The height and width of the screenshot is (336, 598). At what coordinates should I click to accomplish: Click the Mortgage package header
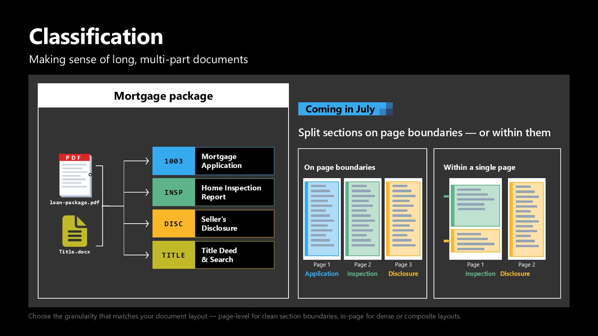pos(163,96)
